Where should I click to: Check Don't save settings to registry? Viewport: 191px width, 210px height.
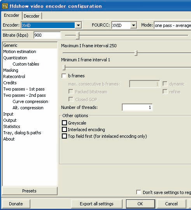click(138, 192)
